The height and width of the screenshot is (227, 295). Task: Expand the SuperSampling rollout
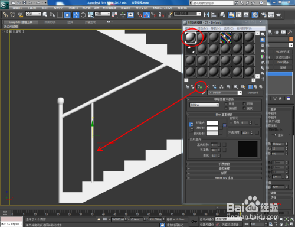point(224,168)
